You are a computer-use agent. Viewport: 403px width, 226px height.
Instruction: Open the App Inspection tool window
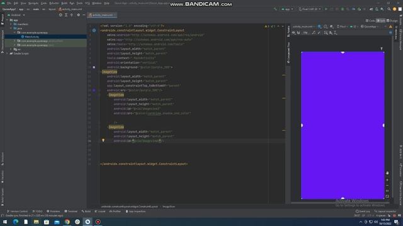135,212
